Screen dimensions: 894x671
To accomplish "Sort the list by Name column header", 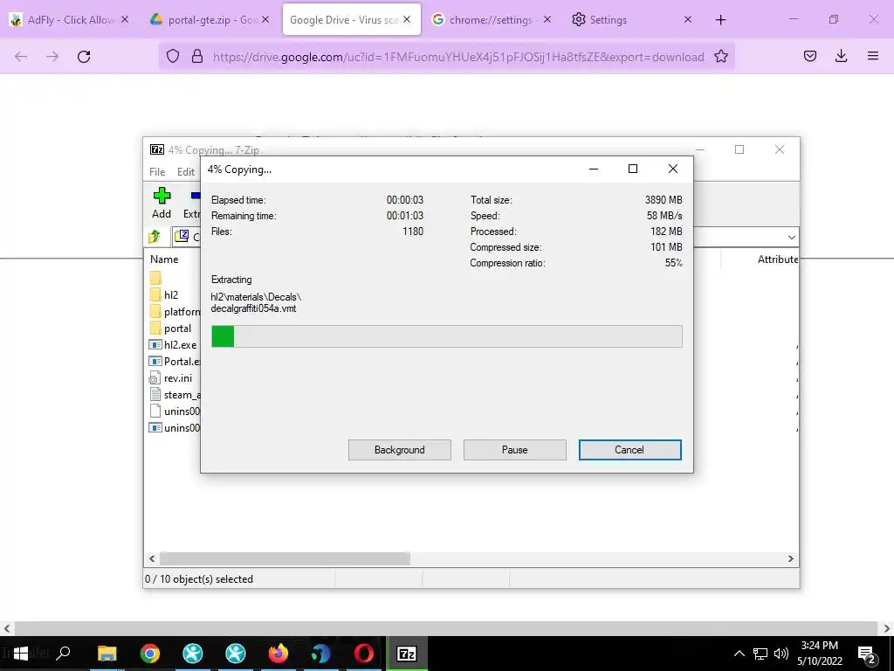I will pos(164,259).
